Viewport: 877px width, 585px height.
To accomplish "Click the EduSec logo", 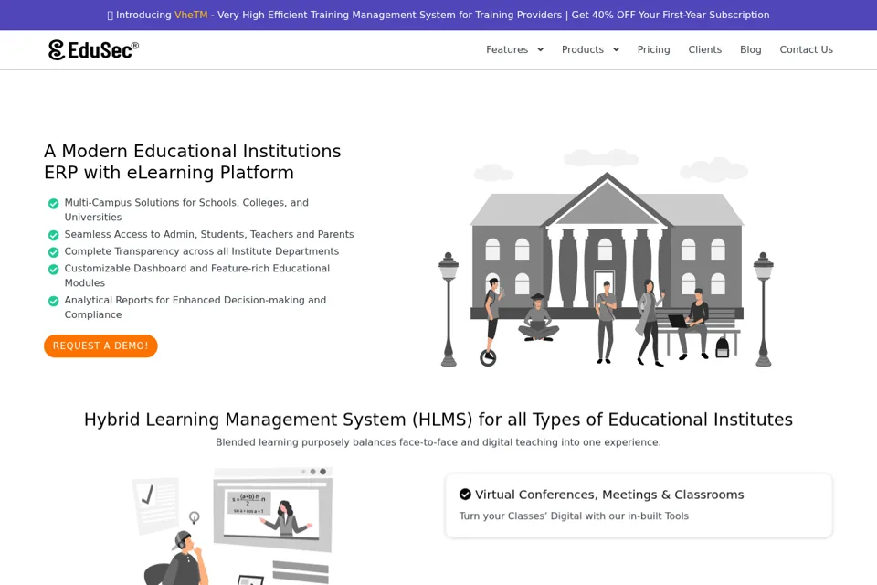I will click(93, 50).
